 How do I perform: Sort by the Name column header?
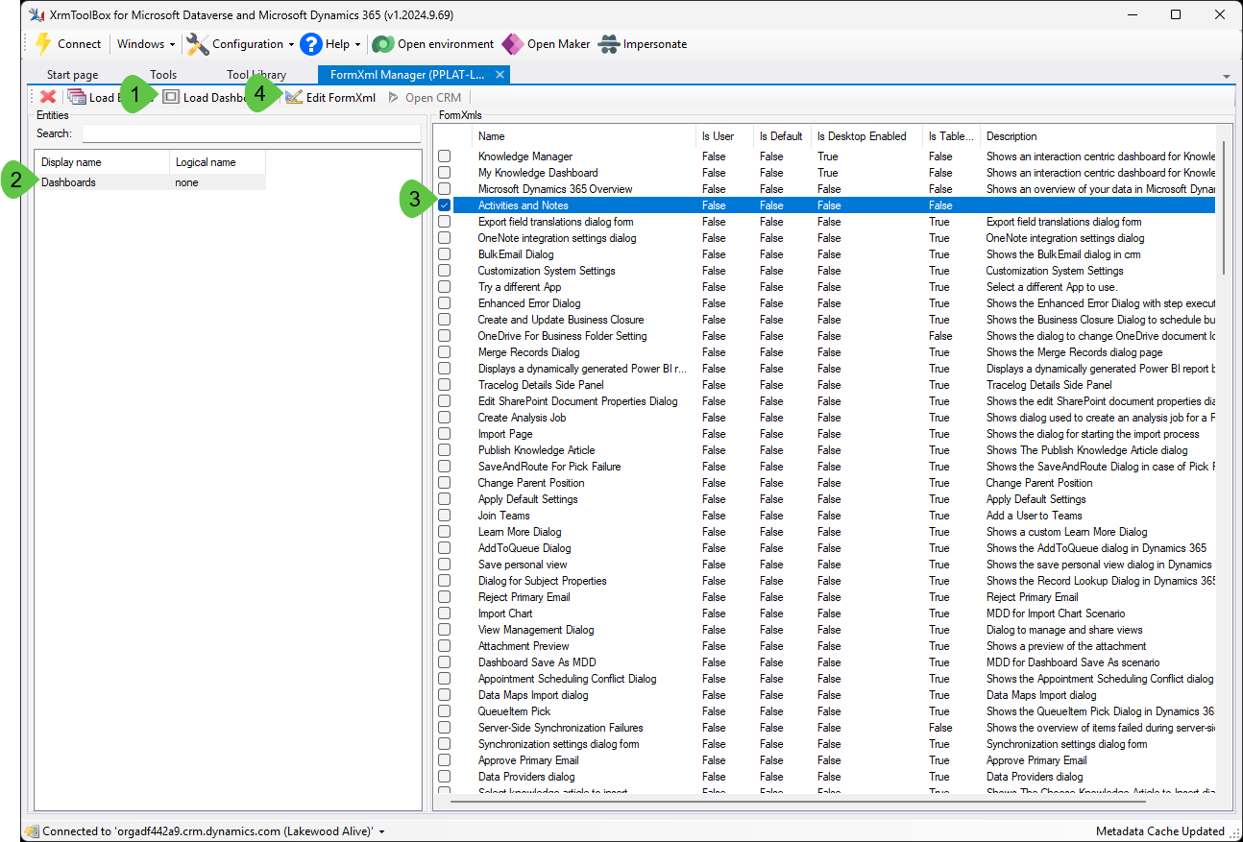pyautogui.click(x=584, y=136)
